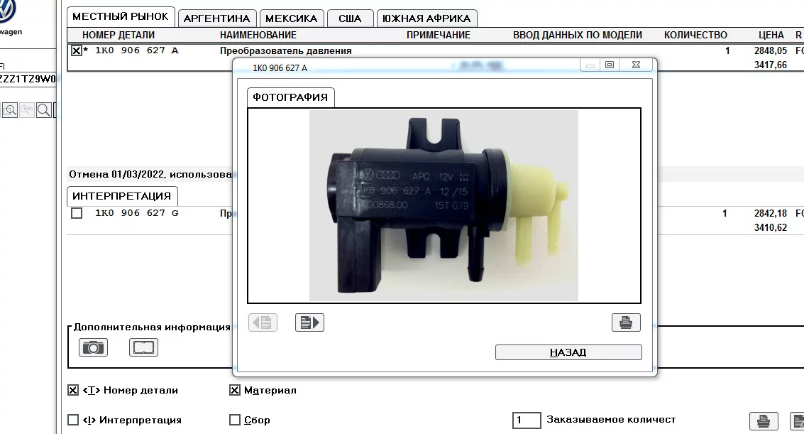Viewport: 804px width, 434px height.
Task: Switch to the США tab
Action: [350, 18]
